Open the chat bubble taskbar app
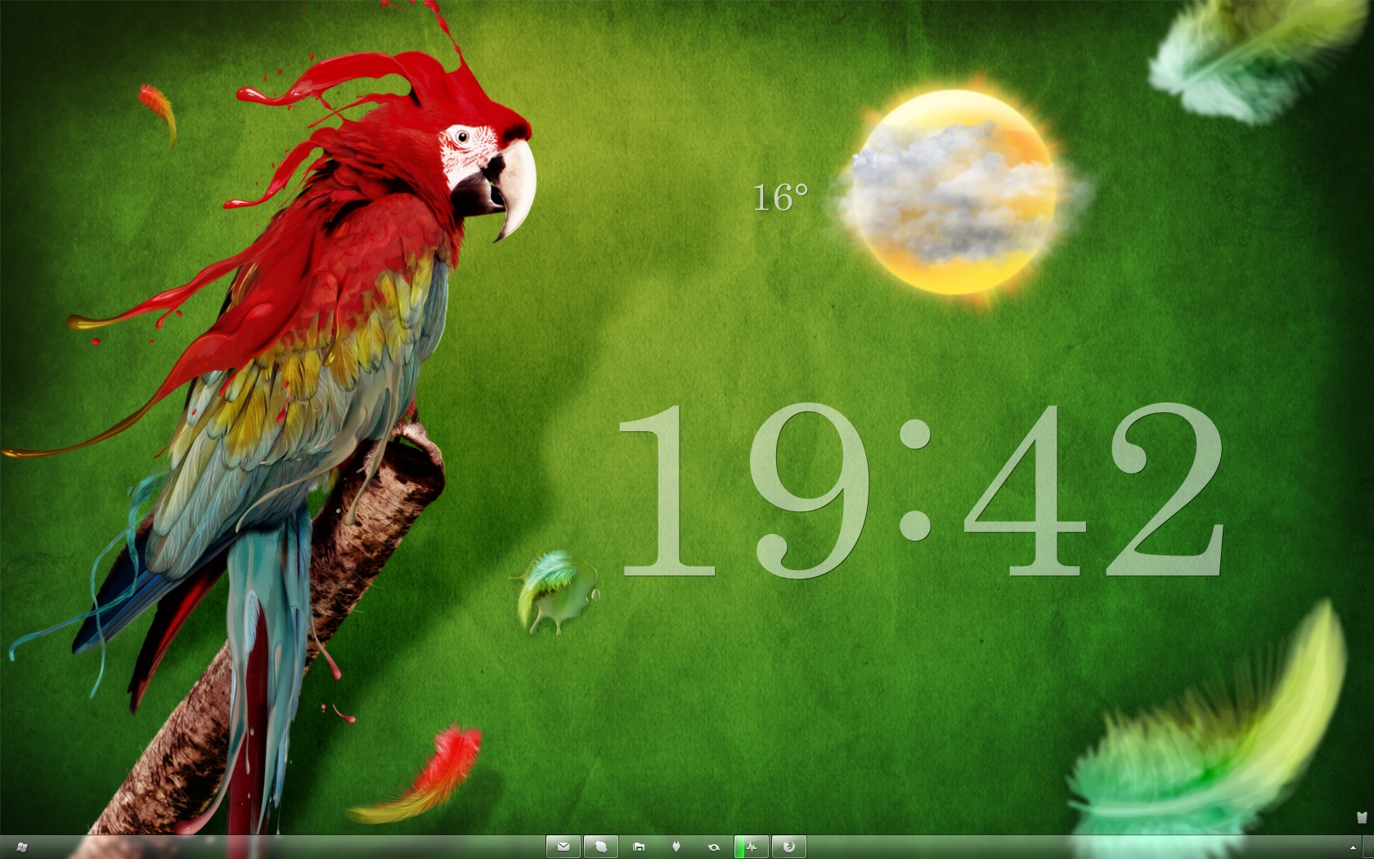1374x859 pixels. (x=601, y=847)
